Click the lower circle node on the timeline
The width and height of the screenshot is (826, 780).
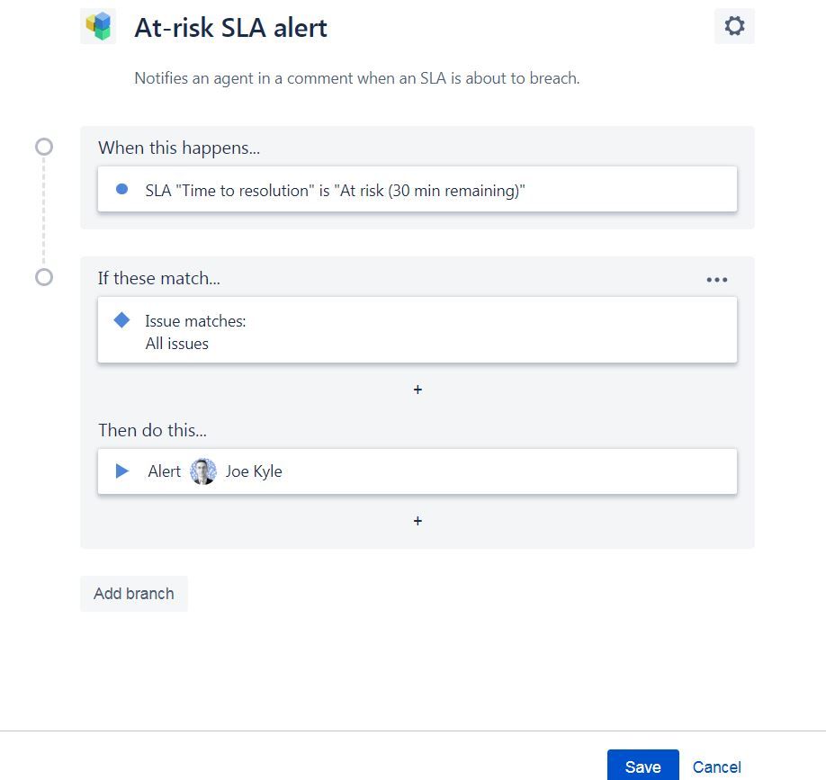click(42, 278)
